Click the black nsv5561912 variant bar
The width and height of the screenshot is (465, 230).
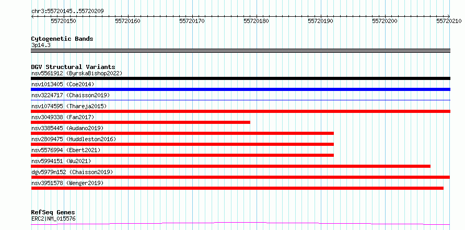coord(240,78)
